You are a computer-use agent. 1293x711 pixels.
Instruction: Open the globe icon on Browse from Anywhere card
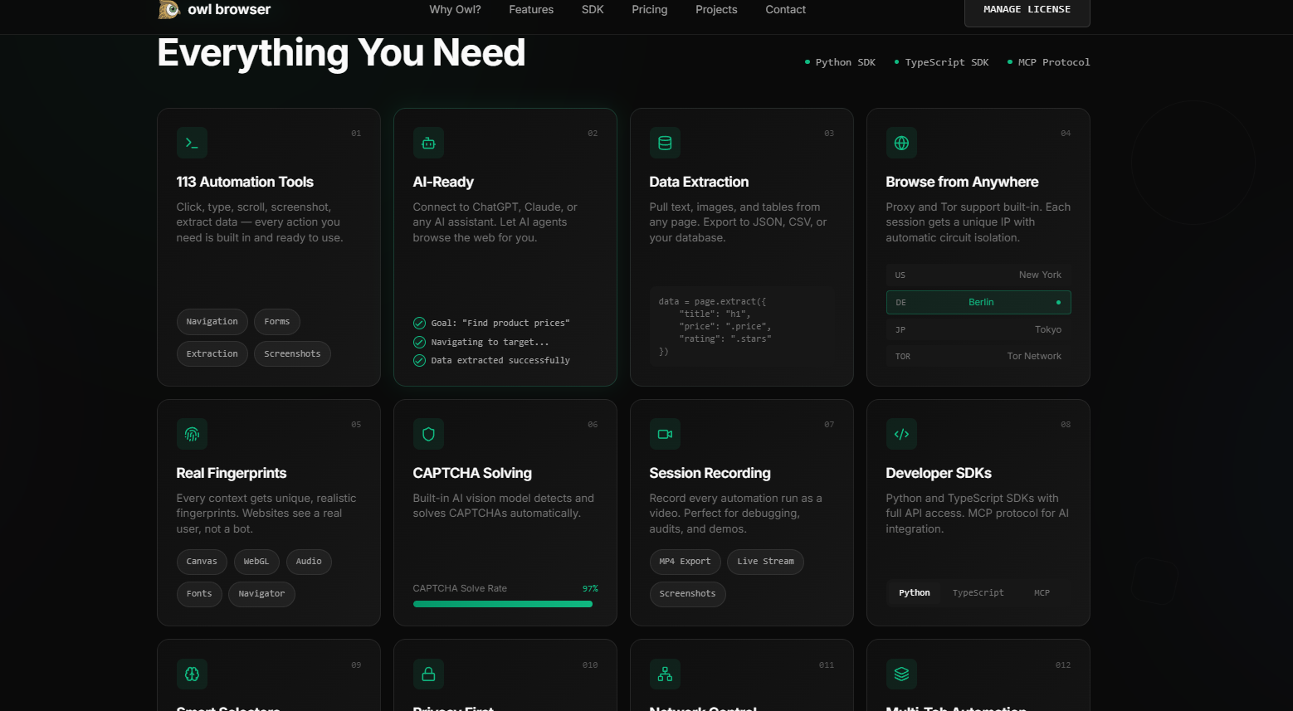click(x=901, y=143)
